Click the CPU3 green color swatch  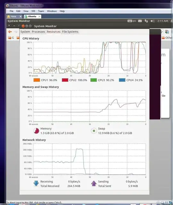coord(94,80)
